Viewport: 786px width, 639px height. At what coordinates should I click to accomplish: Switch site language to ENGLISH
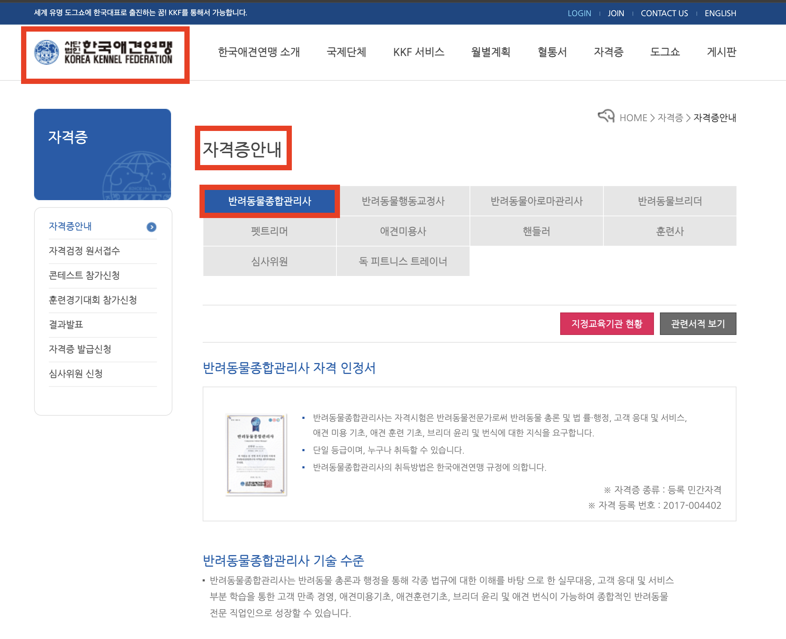click(720, 13)
